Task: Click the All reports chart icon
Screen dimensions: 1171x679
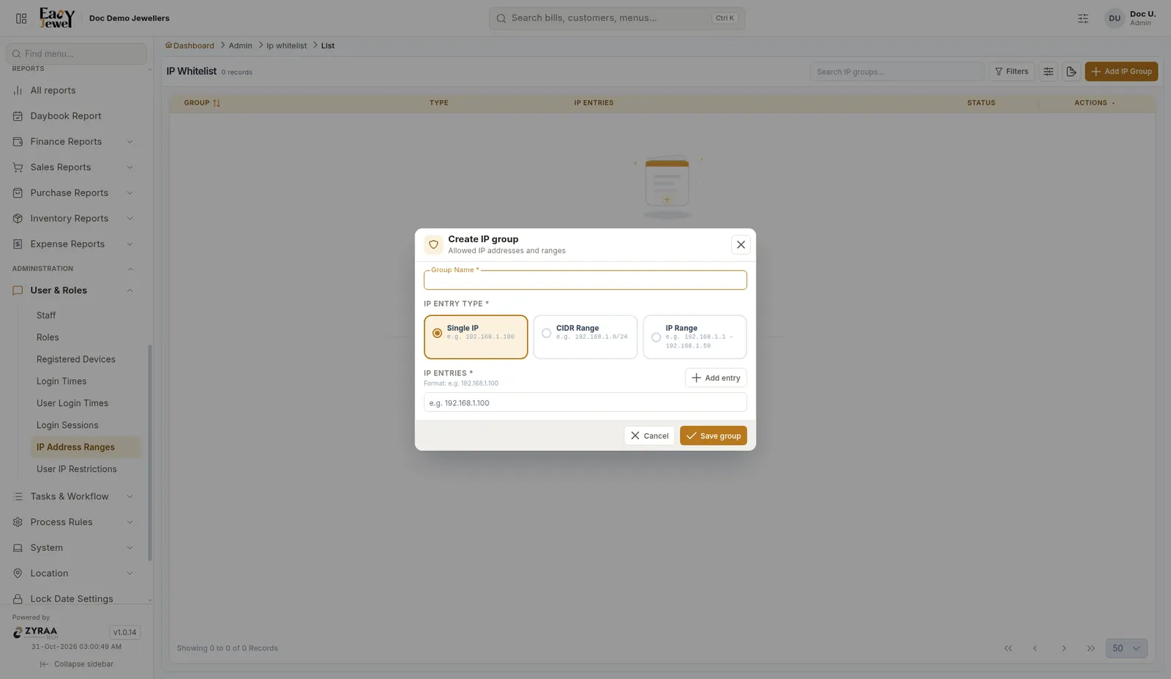Action: tap(18, 91)
